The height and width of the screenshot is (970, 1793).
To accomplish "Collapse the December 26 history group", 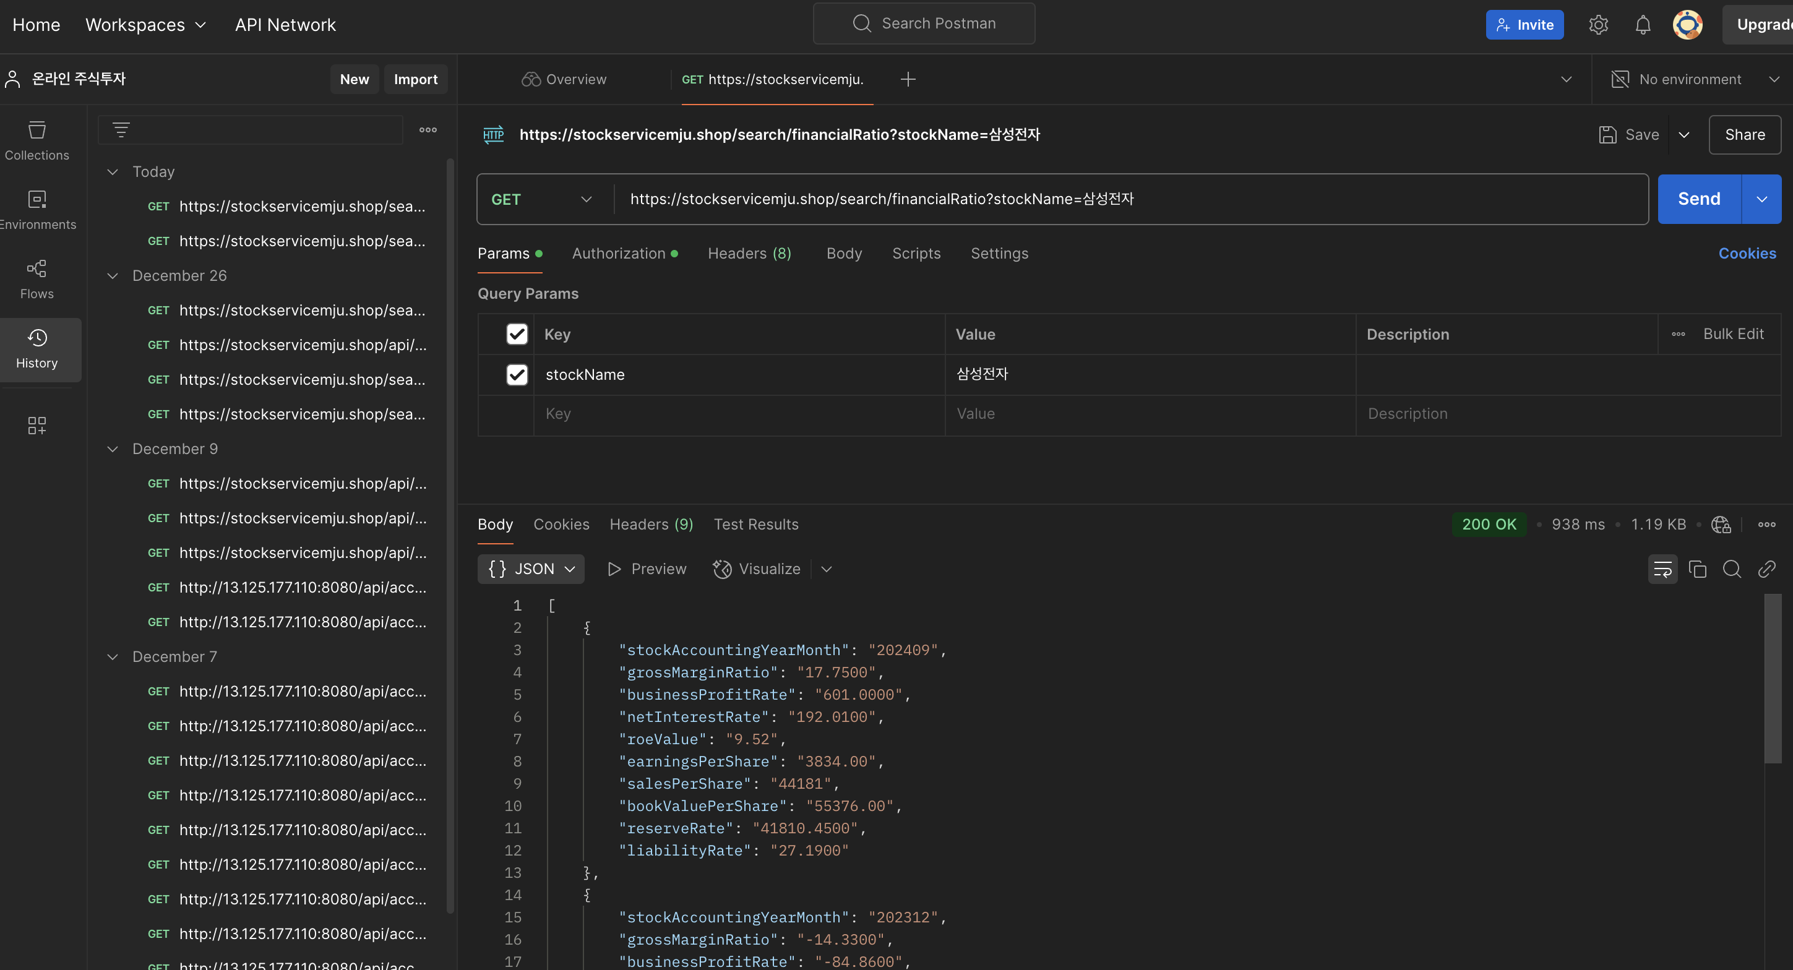I will tap(112, 275).
